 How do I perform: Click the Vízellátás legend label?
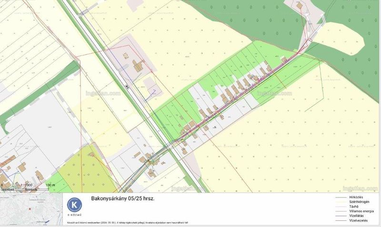click(x=356, y=216)
